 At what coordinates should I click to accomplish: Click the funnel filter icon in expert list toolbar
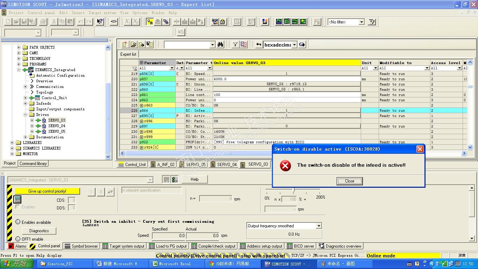235,44
